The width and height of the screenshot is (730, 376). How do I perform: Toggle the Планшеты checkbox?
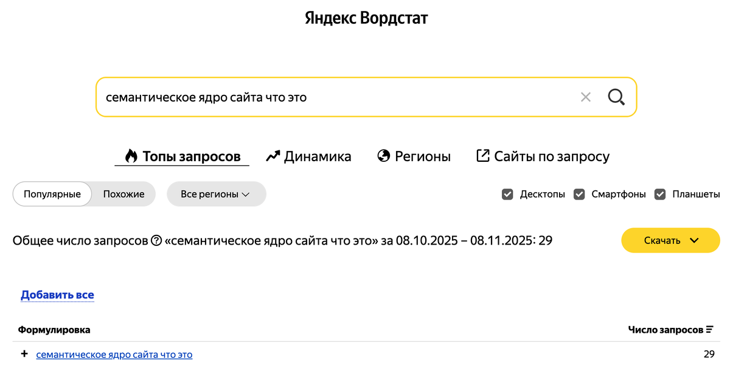click(660, 194)
